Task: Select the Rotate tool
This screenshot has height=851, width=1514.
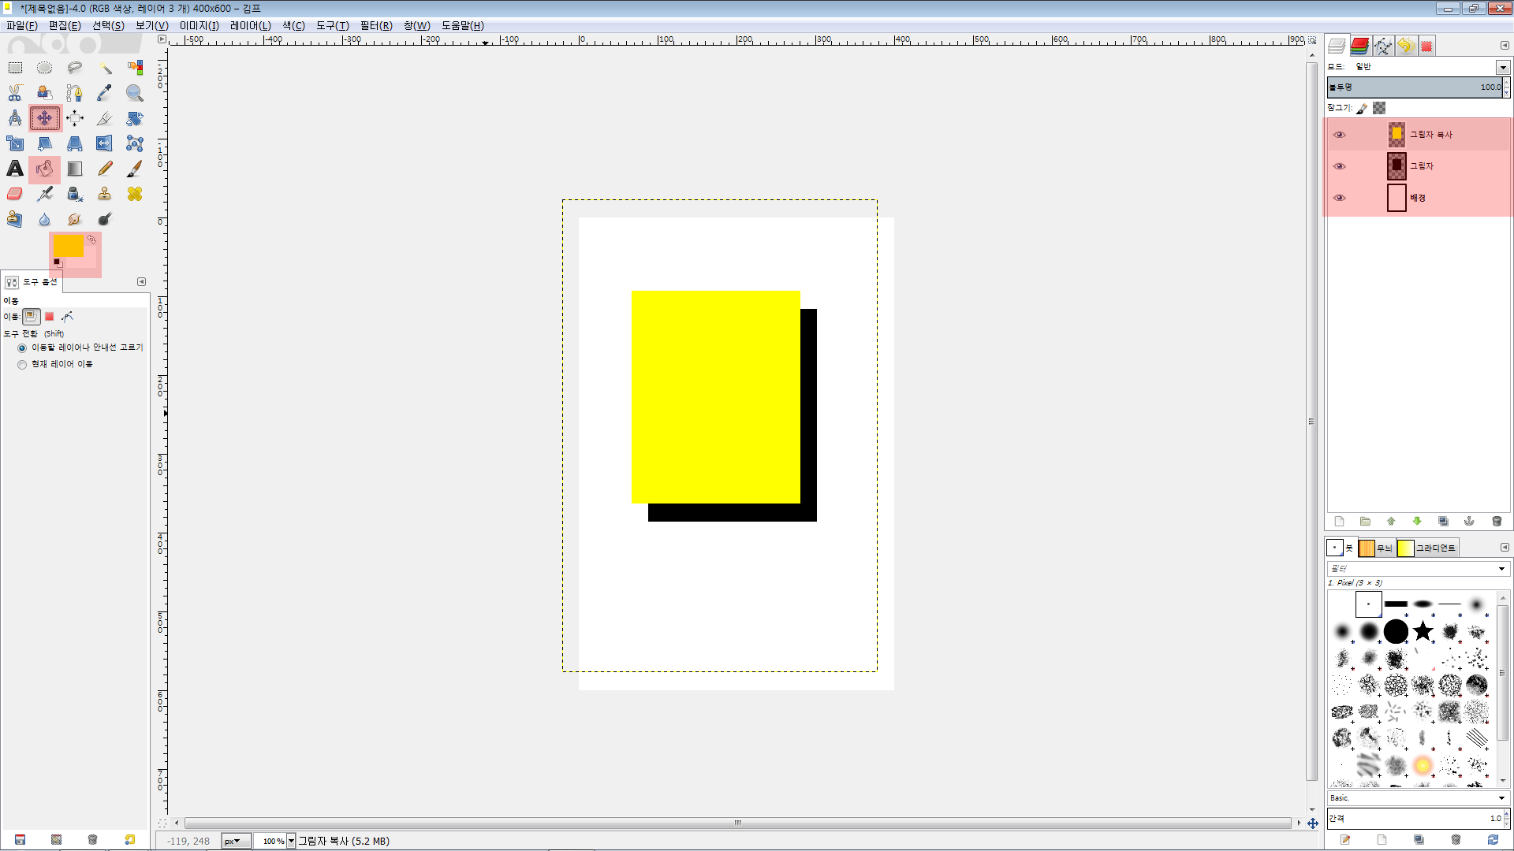Action: (135, 118)
